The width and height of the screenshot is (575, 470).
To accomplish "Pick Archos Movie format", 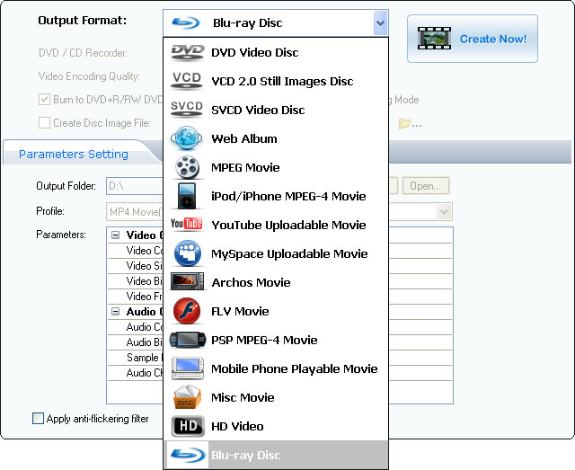I will tap(276, 282).
